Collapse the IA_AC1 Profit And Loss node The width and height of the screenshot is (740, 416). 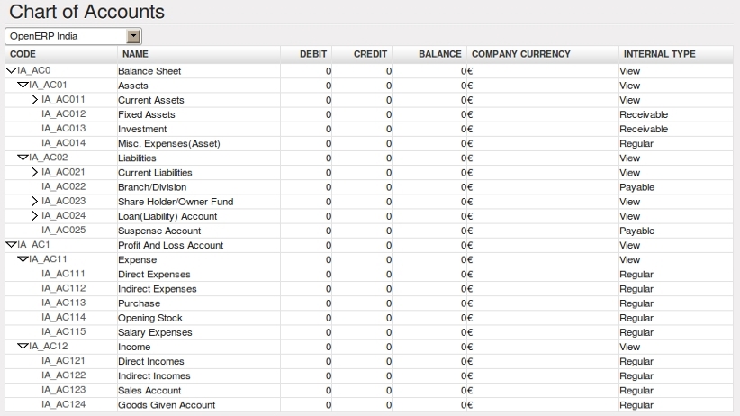11,245
